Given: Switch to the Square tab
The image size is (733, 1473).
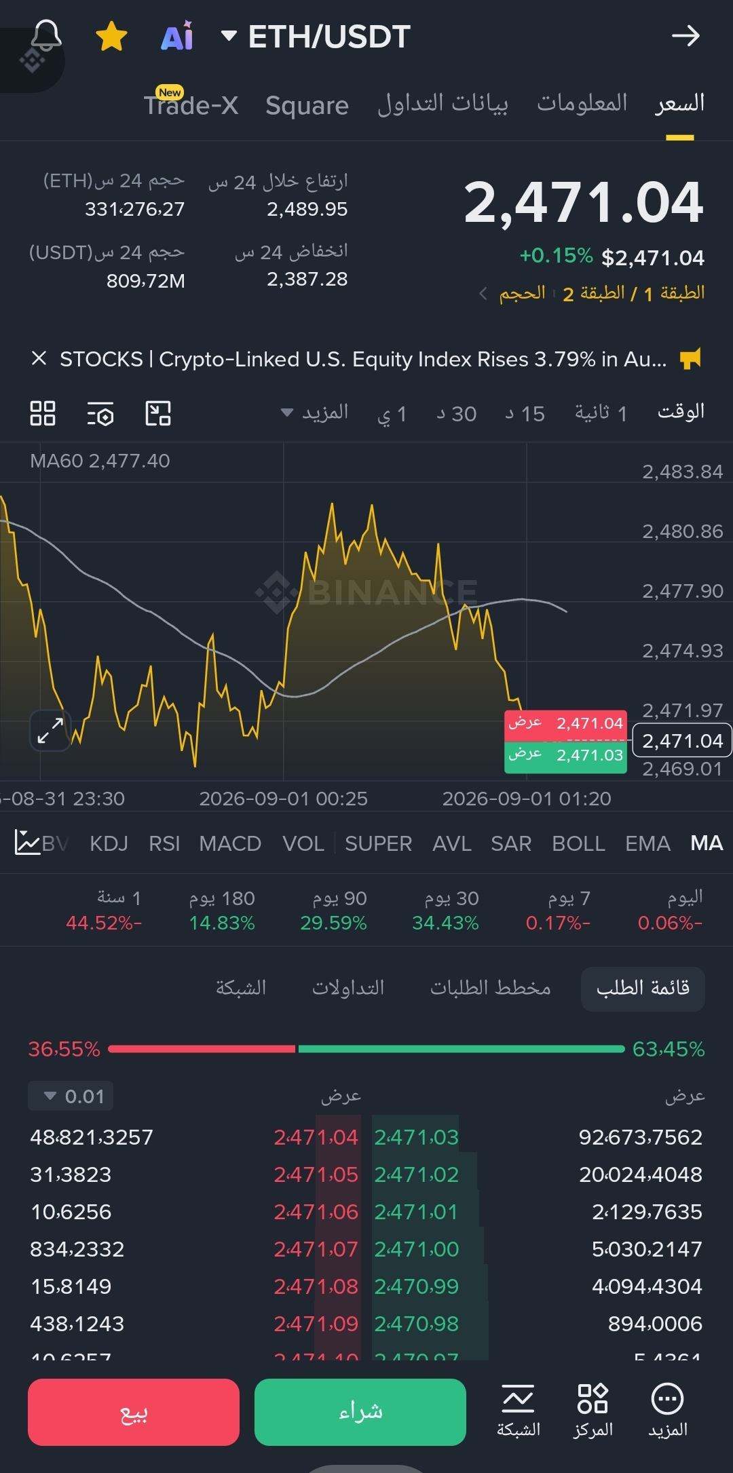Looking at the screenshot, I should pyautogui.click(x=307, y=105).
